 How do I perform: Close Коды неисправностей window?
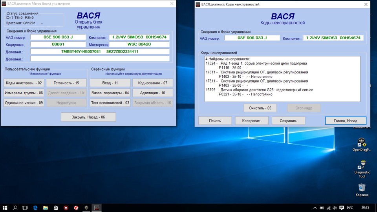tap(366, 4)
